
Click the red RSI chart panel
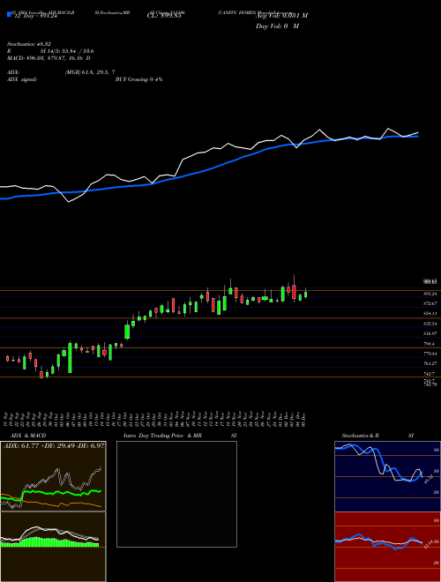pyautogui.click(x=387, y=547)
